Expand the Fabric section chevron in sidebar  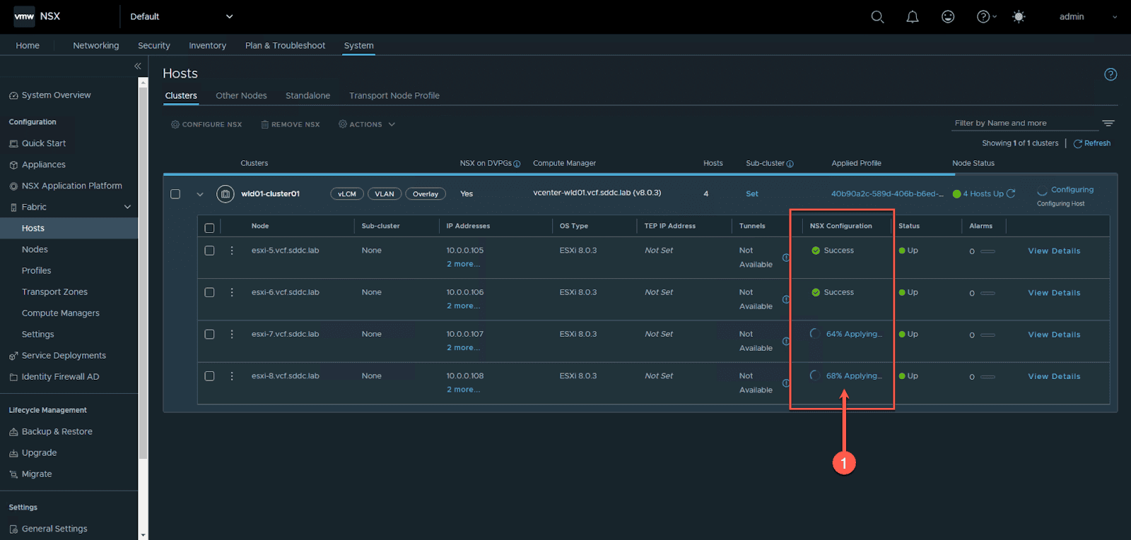128,207
